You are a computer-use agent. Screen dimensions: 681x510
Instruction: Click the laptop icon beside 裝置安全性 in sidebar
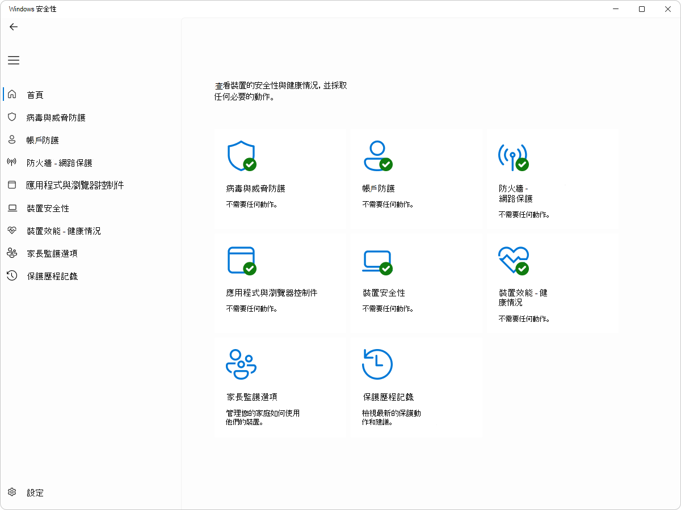[x=12, y=208]
